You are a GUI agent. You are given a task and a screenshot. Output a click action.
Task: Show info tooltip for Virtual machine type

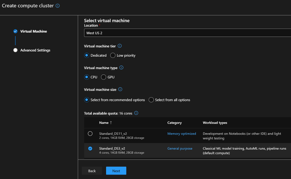tap(122, 67)
